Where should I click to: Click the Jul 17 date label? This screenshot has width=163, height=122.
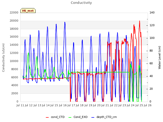[x=71, y=105]
